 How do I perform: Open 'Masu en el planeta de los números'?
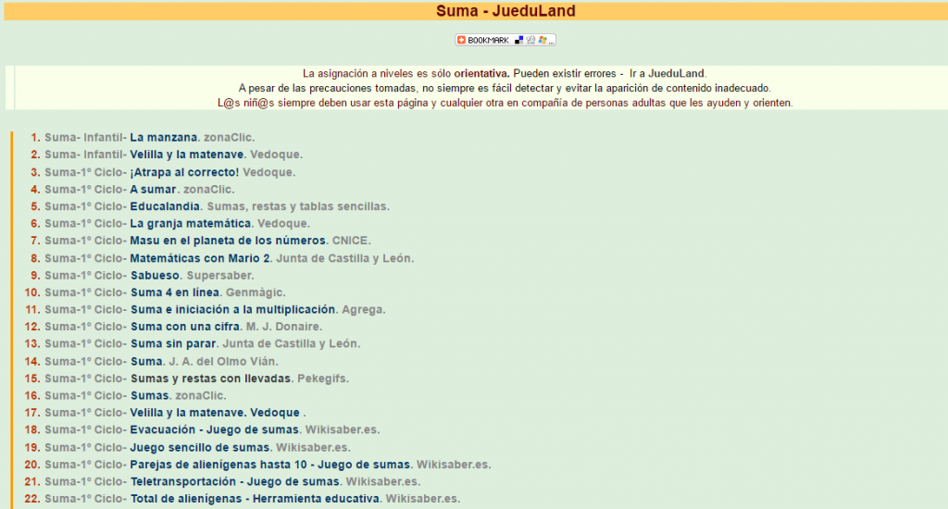pos(228,241)
